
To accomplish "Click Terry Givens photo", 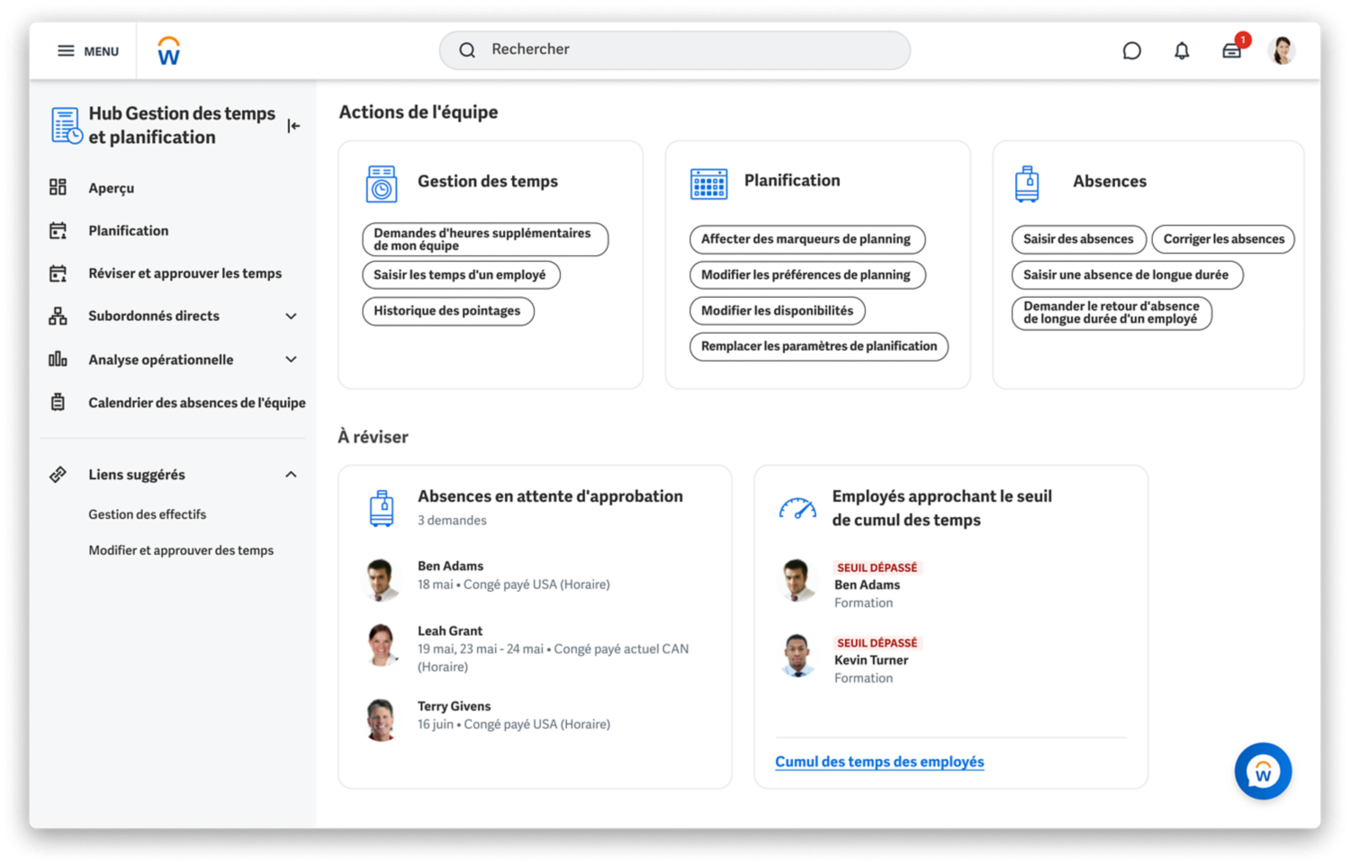I will click(x=382, y=719).
